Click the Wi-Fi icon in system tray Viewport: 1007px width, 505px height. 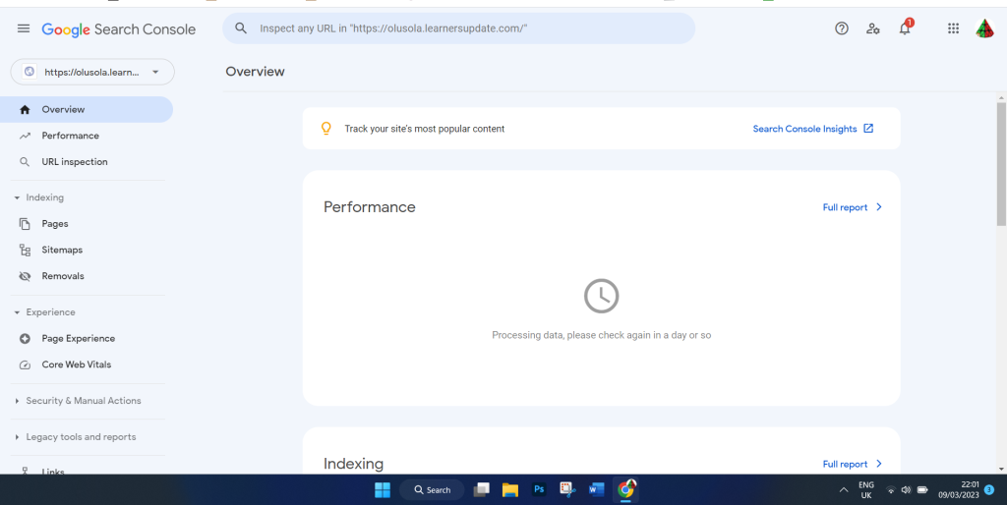click(891, 490)
